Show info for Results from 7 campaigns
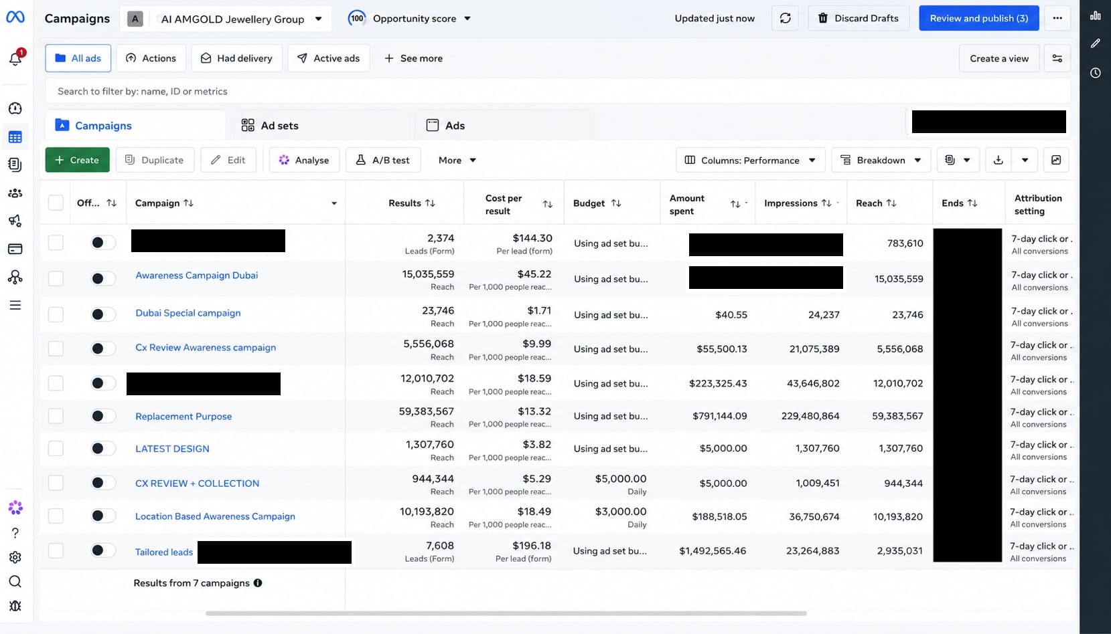 [x=258, y=583]
